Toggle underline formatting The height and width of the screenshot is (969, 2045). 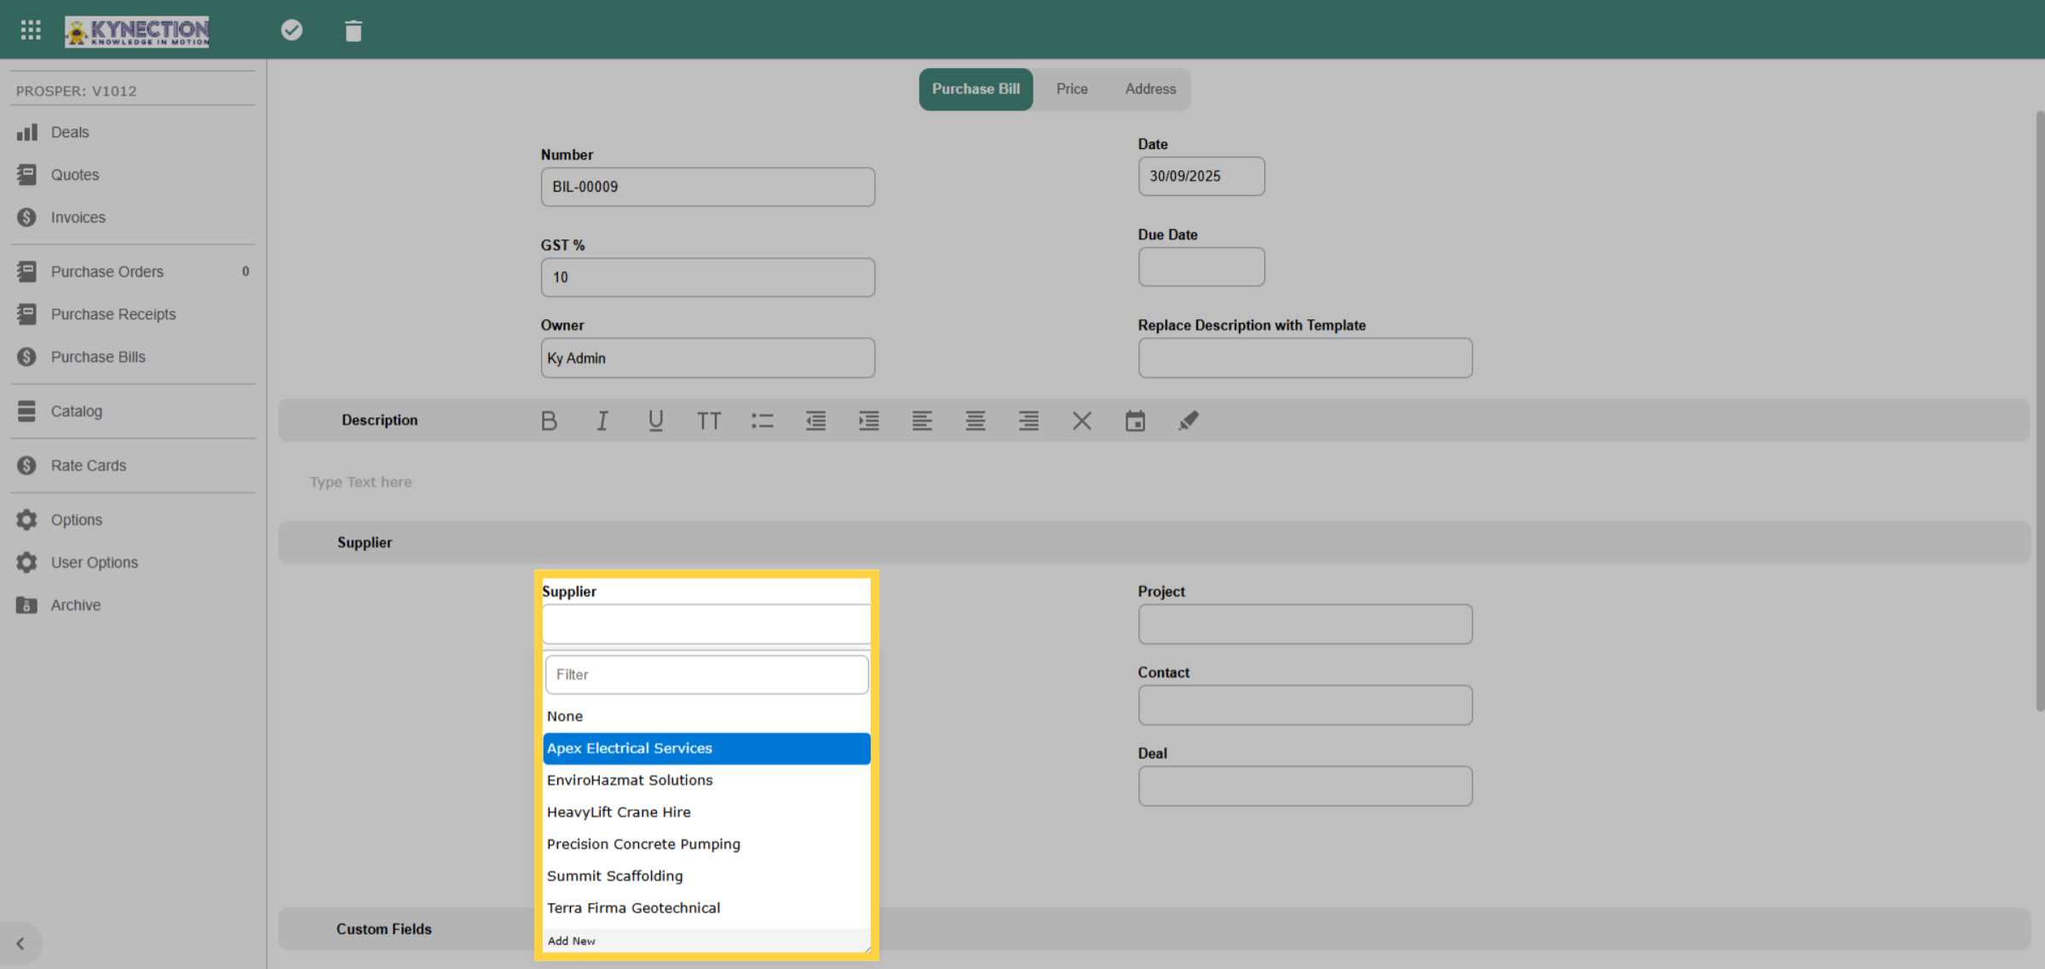point(655,421)
